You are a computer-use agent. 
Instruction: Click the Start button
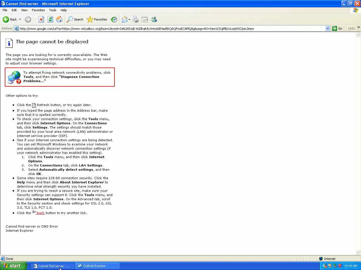click(13, 266)
